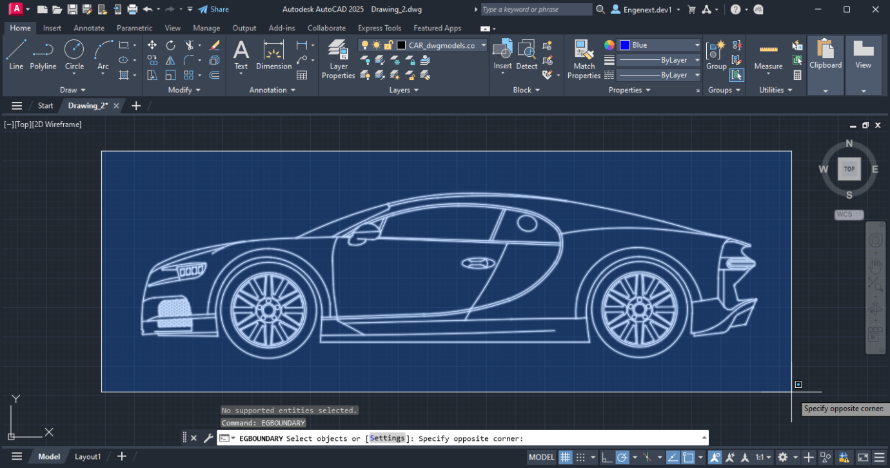The height and width of the screenshot is (468, 890).
Task: Select the Offset tool
Action: point(215,75)
